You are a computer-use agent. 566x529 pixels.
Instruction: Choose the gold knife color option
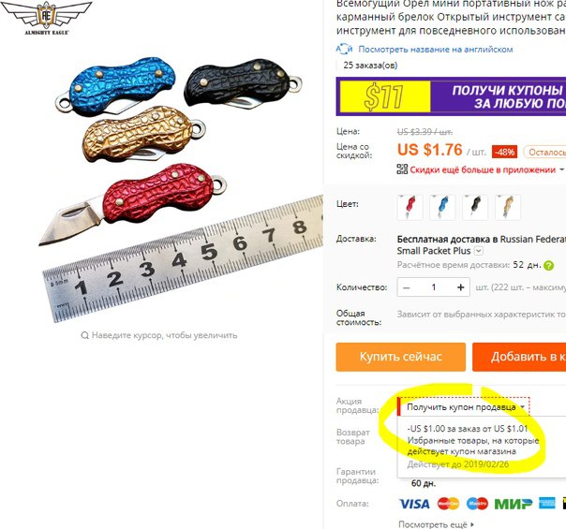[x=508, y=207]
